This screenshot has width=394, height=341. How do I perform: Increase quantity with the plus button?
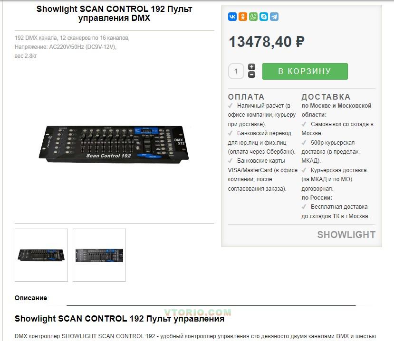(x=251, y=67)
